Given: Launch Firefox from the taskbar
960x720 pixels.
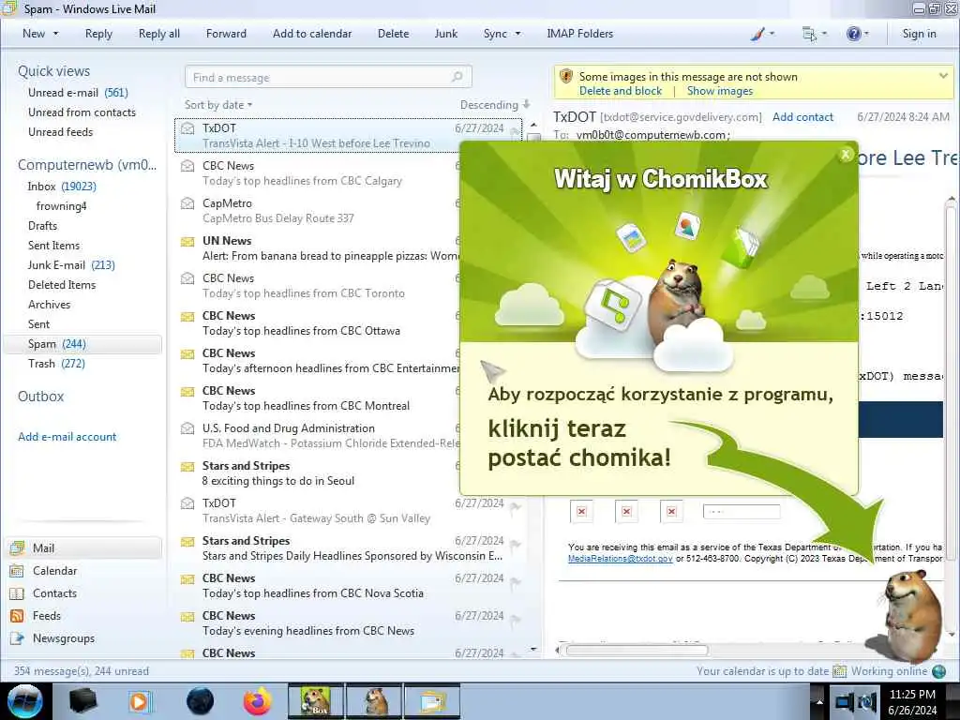Looking at the screenshot, I should (x=258, y=701).
